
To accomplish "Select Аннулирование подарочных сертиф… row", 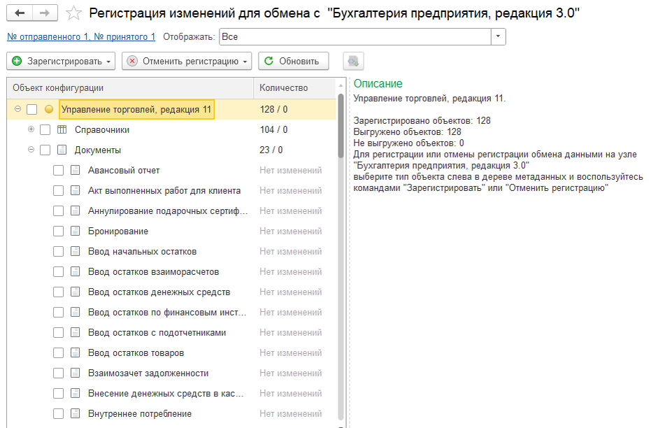I will [171, 211].
